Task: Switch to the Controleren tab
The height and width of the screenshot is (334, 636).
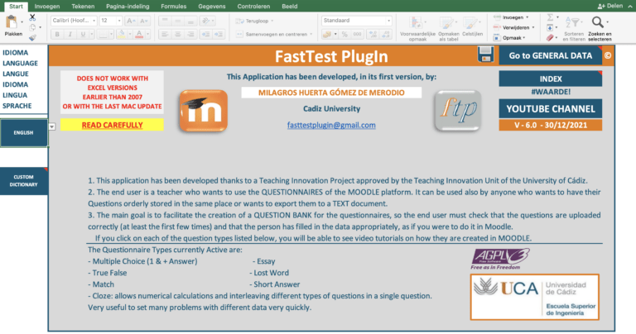Action: (x=253, y=6)
